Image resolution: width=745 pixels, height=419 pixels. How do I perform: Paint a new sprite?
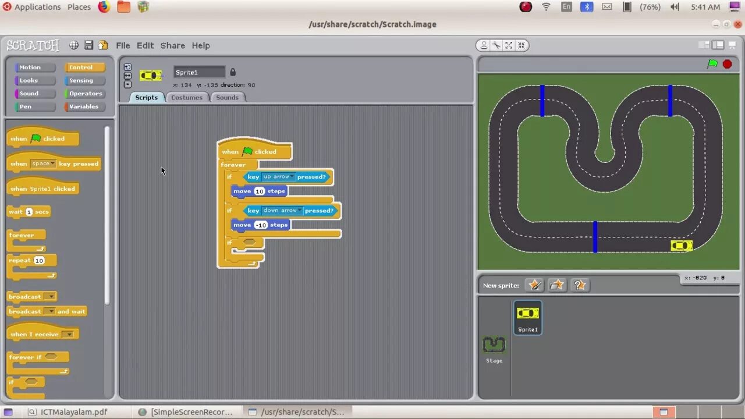click(x=534, y=285)
